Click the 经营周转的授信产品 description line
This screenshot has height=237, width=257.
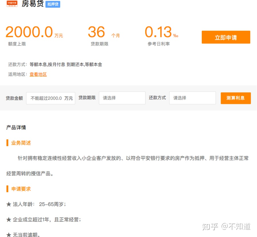click(30, 173)
